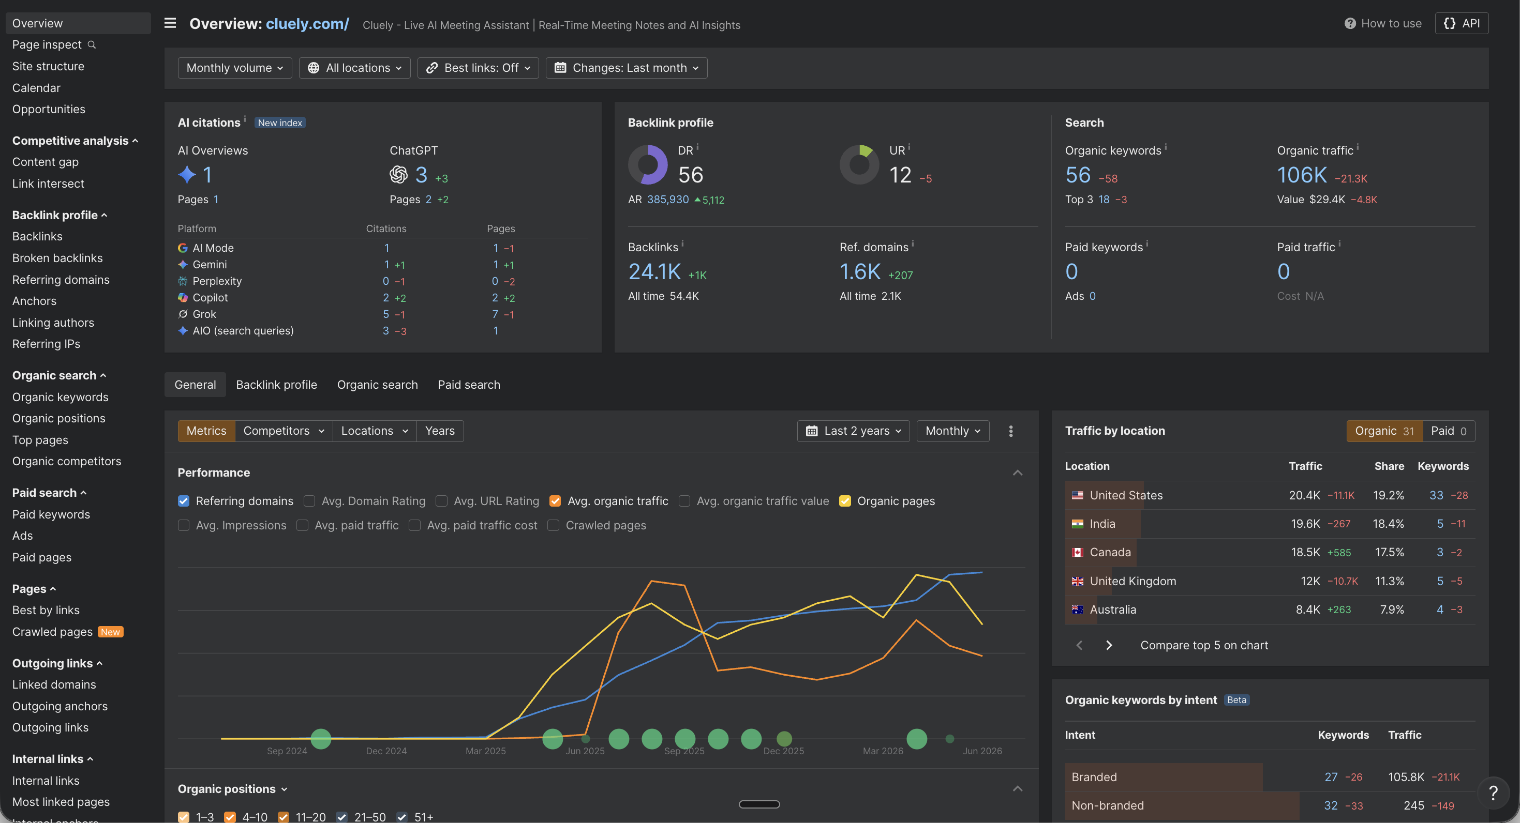Open chart options three-dot menu
This screenshot has width=1520, height=823.
point(1010,431)
